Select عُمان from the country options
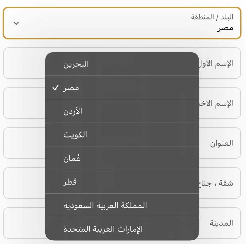Image resolution: width=246 pixels, height=244 pixels. (122, 158)
